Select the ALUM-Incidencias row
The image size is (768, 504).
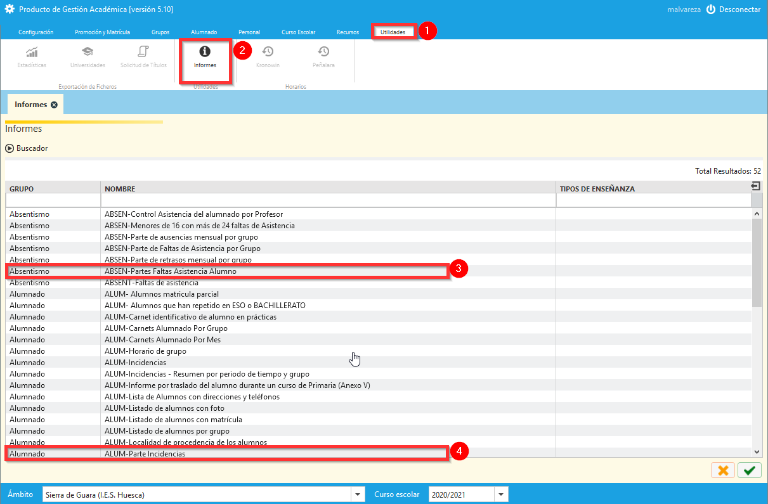378,363
